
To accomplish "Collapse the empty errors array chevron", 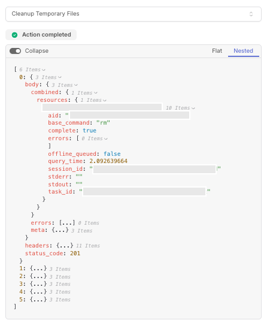I will coord(106,139).
